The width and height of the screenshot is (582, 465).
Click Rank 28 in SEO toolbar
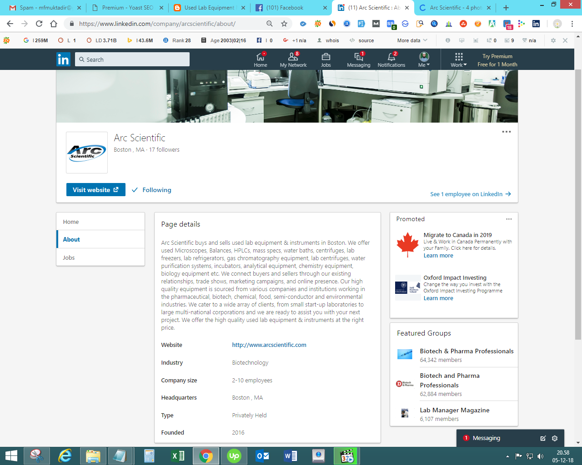(177, 40)
